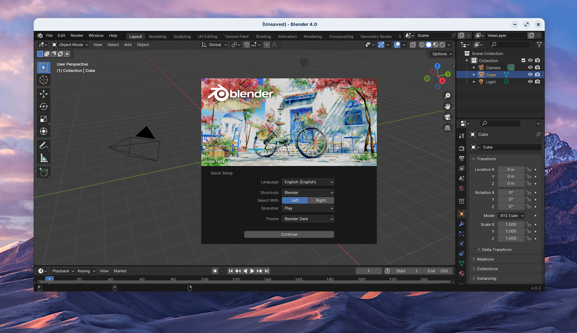
Task: Click the Blender logo menu icon
Action: click(40, 35)
